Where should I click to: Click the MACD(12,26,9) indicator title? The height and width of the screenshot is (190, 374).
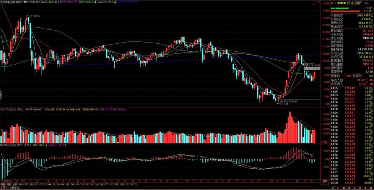pos(9,145)
